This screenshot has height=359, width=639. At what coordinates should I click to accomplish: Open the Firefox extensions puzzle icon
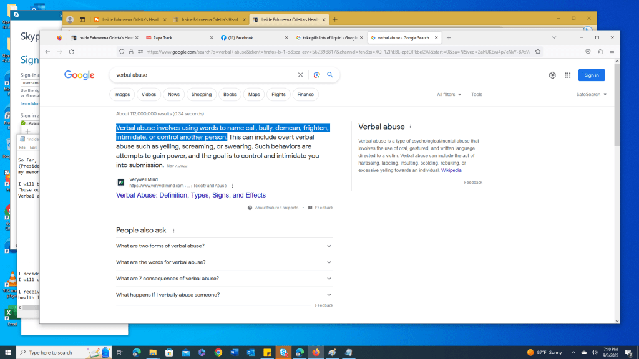tap(600, 52)
